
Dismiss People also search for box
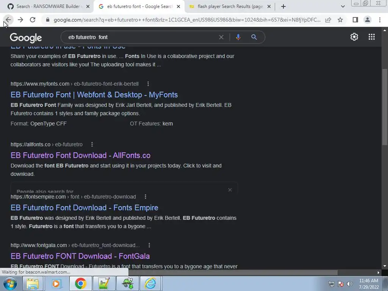click(230, 190)
